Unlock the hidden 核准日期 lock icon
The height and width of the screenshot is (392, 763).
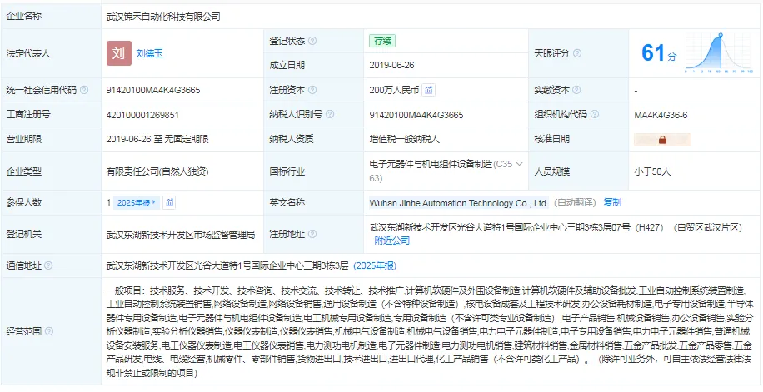click(662, 140)
